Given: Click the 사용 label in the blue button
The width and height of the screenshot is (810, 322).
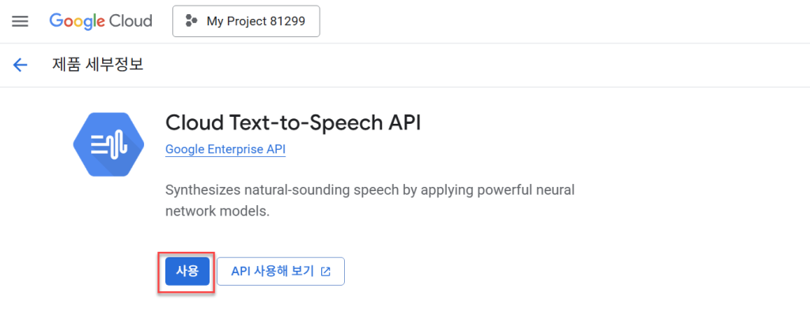Looking at the screenshot, I should point(187,271).
